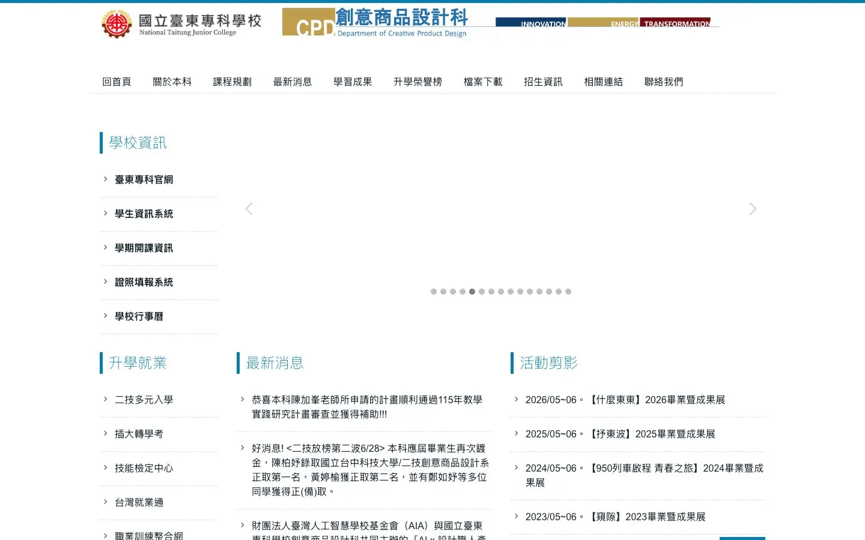Open 【窺隙】2023畢業暨成果展 gallery

616,517
